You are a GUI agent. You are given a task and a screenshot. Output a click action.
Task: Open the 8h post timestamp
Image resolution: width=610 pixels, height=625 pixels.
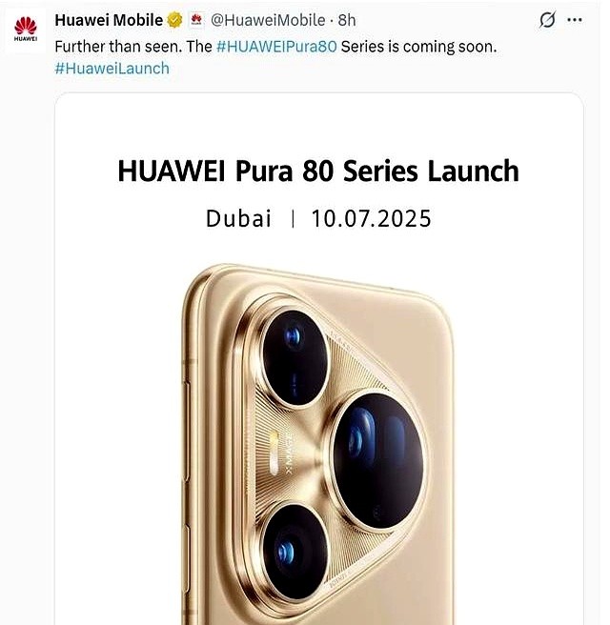pyautogui.click(x=347, y=20)
